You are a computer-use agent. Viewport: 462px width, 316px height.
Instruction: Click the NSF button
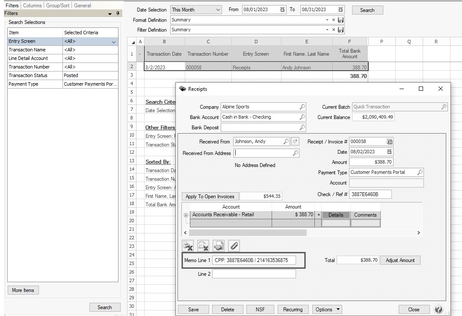(260, 310)
